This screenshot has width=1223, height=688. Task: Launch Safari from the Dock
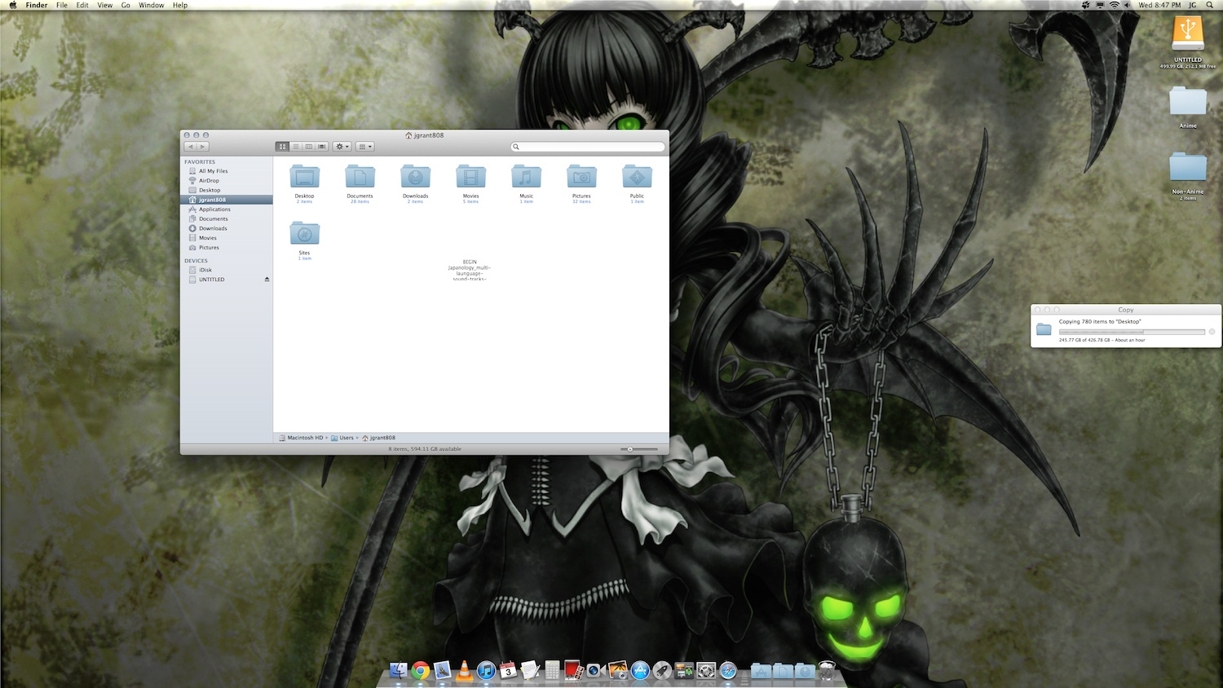point(728,670)
